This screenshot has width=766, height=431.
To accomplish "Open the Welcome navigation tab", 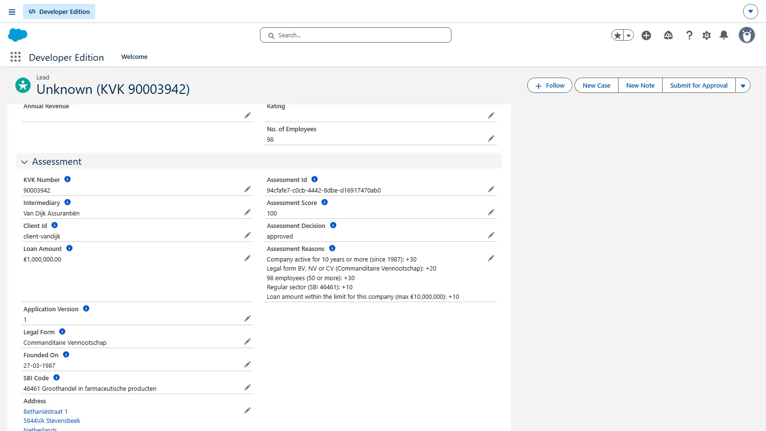I will [x=135, y=57].
